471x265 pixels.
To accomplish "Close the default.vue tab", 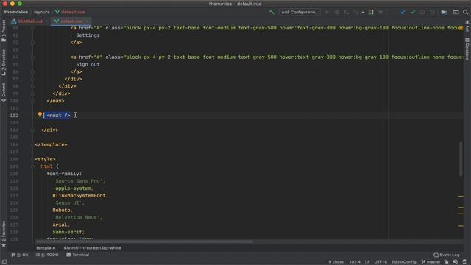I will coord(87,21).
